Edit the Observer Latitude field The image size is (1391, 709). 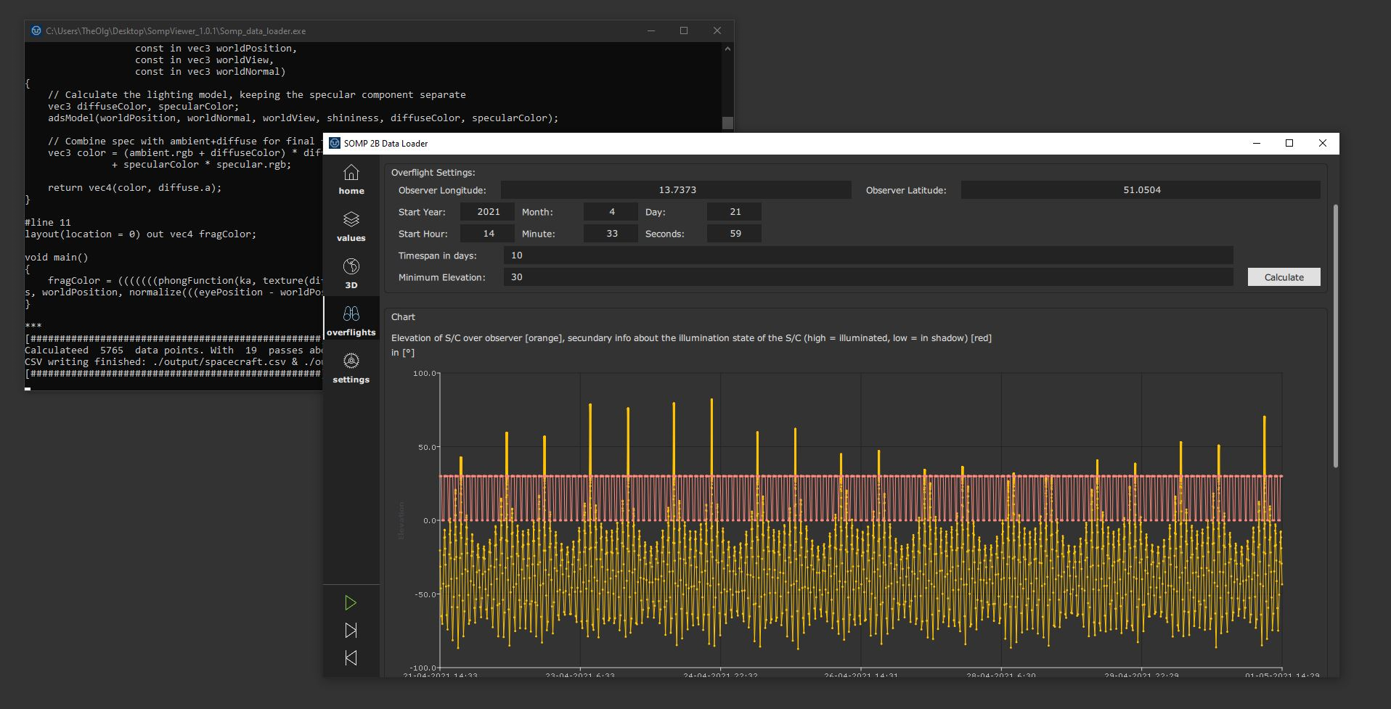coord(1141,190)
